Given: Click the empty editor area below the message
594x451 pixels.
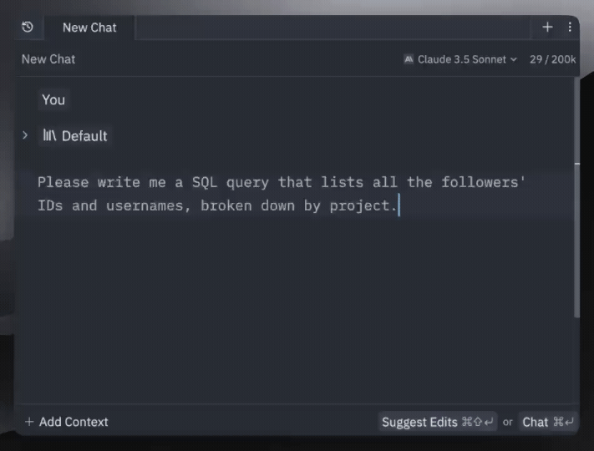Looking at the screenshot, I should (x=292, y=317).
